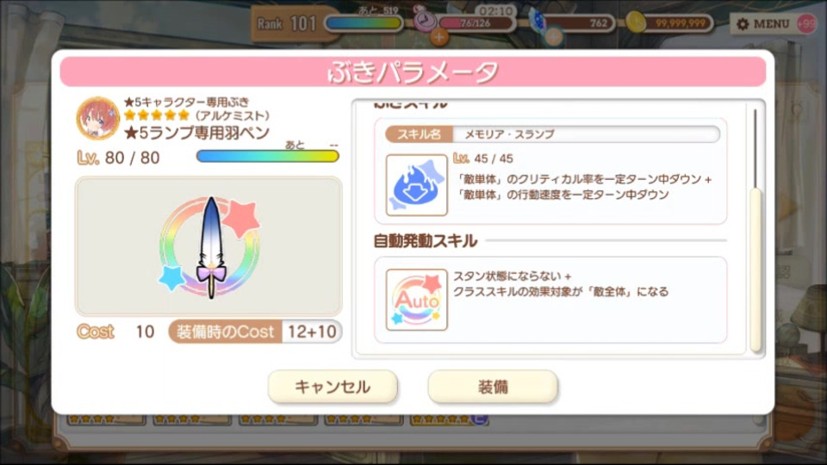Click the ぶきパラメータ title bar
The width and height of the screenshot is (827, 465).
click(413, 71)
